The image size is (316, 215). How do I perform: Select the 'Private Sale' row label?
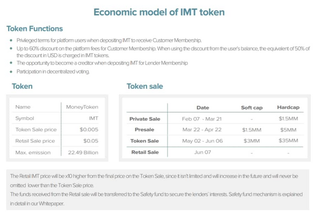coord(145,119)
